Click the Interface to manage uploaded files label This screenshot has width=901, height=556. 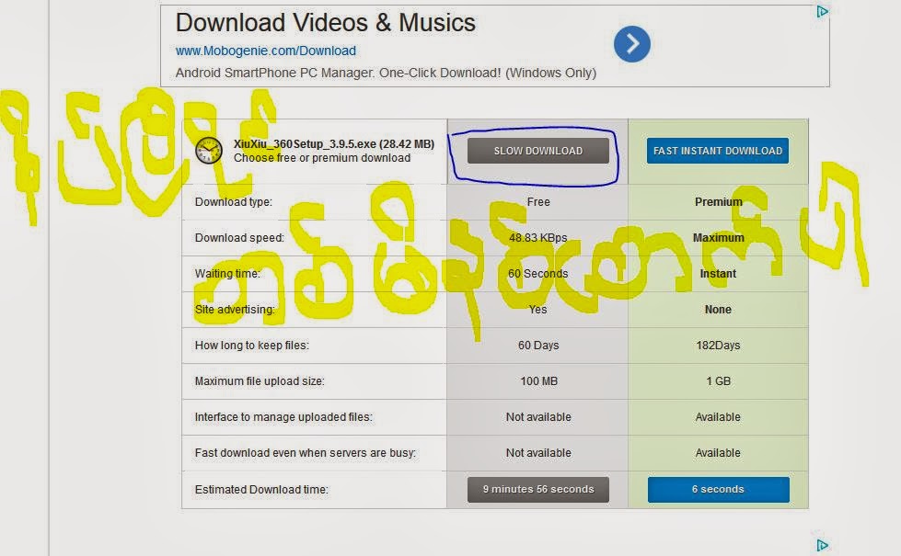click(x=283, y=417)
